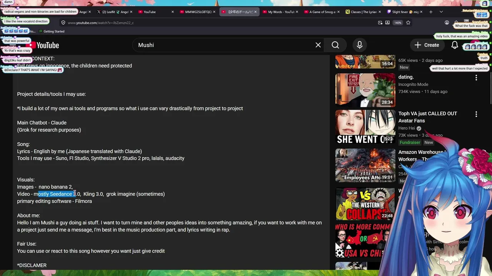492x276 pixels.
Task: Open the Getting Started bookmark
Action: pyautogui.click(x=51, y=31)
